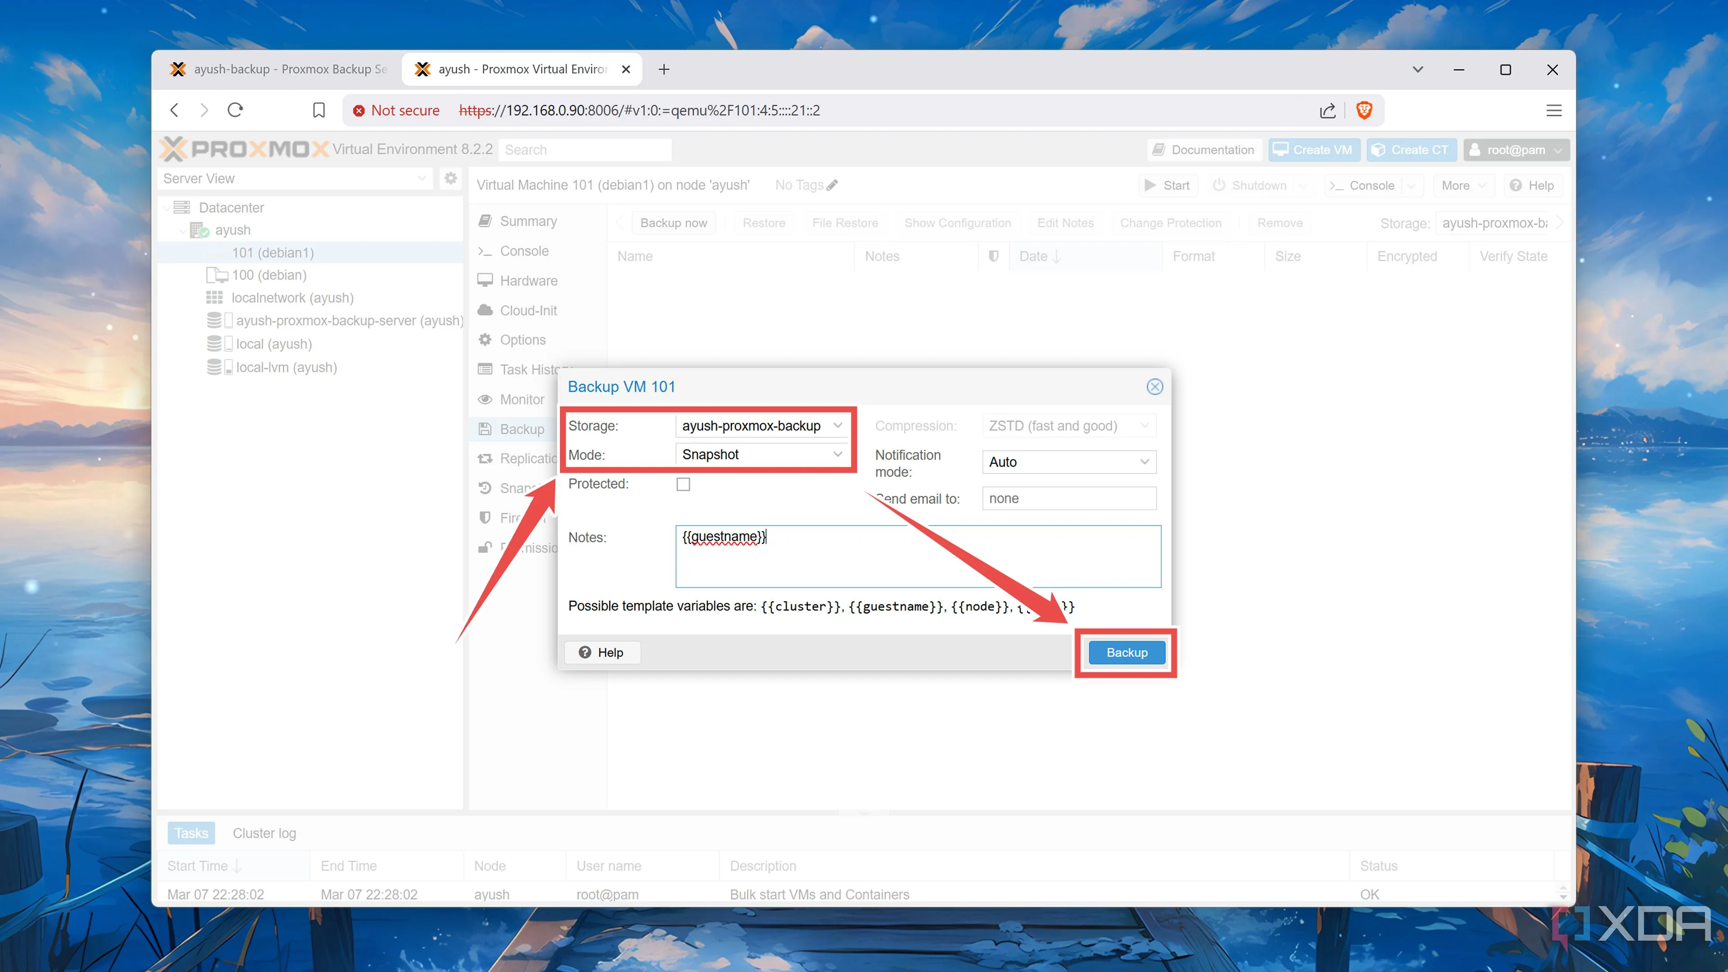Click the Proxmox search box
The height and width of the screenshot is (972, 1728).
click(584, 149)
